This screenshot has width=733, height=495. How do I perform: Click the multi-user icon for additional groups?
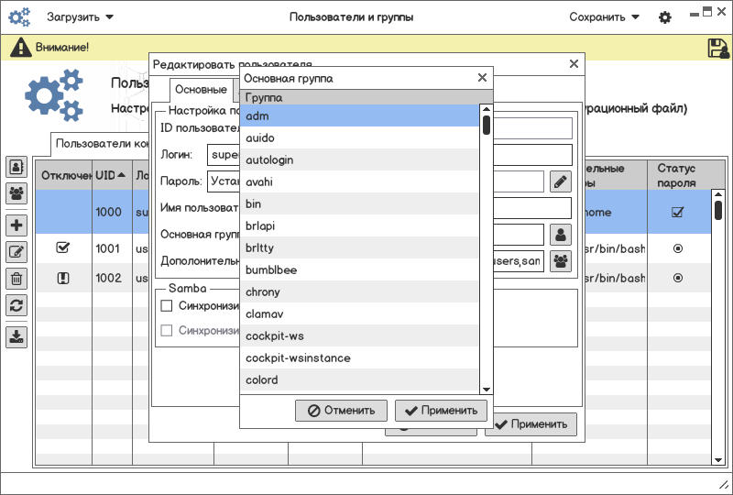pyautogui.click(x=560, y=261)
